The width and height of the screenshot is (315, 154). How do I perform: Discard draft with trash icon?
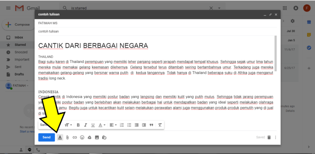(269, 137)
